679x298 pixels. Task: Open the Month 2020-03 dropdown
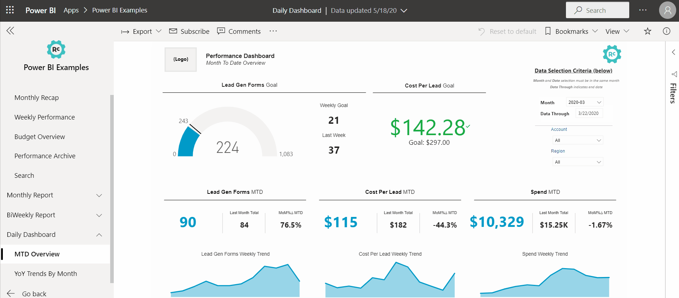(x=585, y=102)
